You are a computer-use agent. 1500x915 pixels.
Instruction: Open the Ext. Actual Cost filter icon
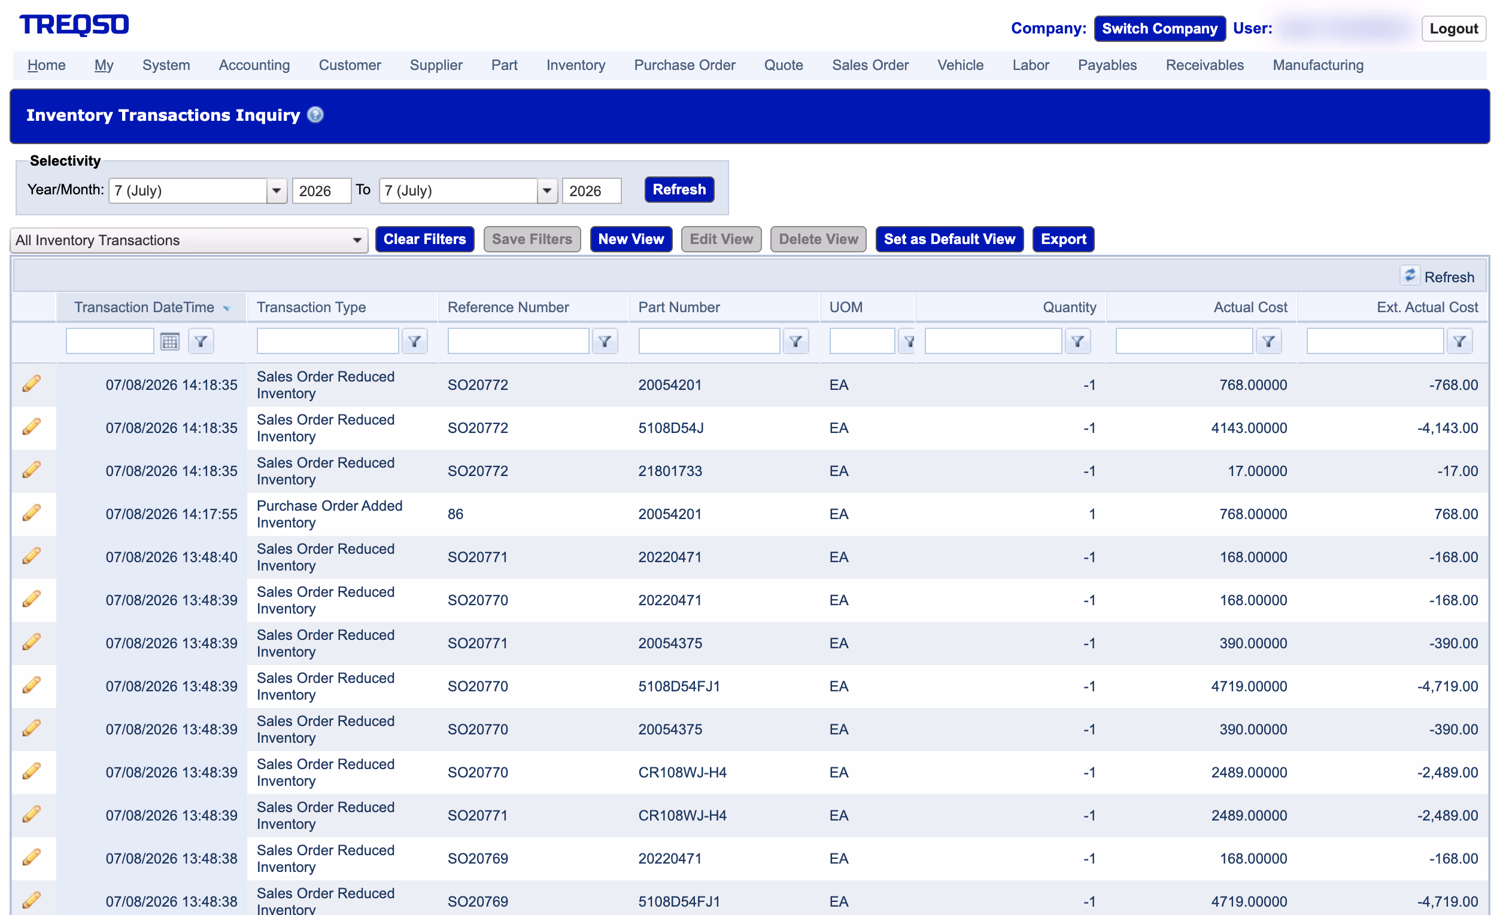1459,341
